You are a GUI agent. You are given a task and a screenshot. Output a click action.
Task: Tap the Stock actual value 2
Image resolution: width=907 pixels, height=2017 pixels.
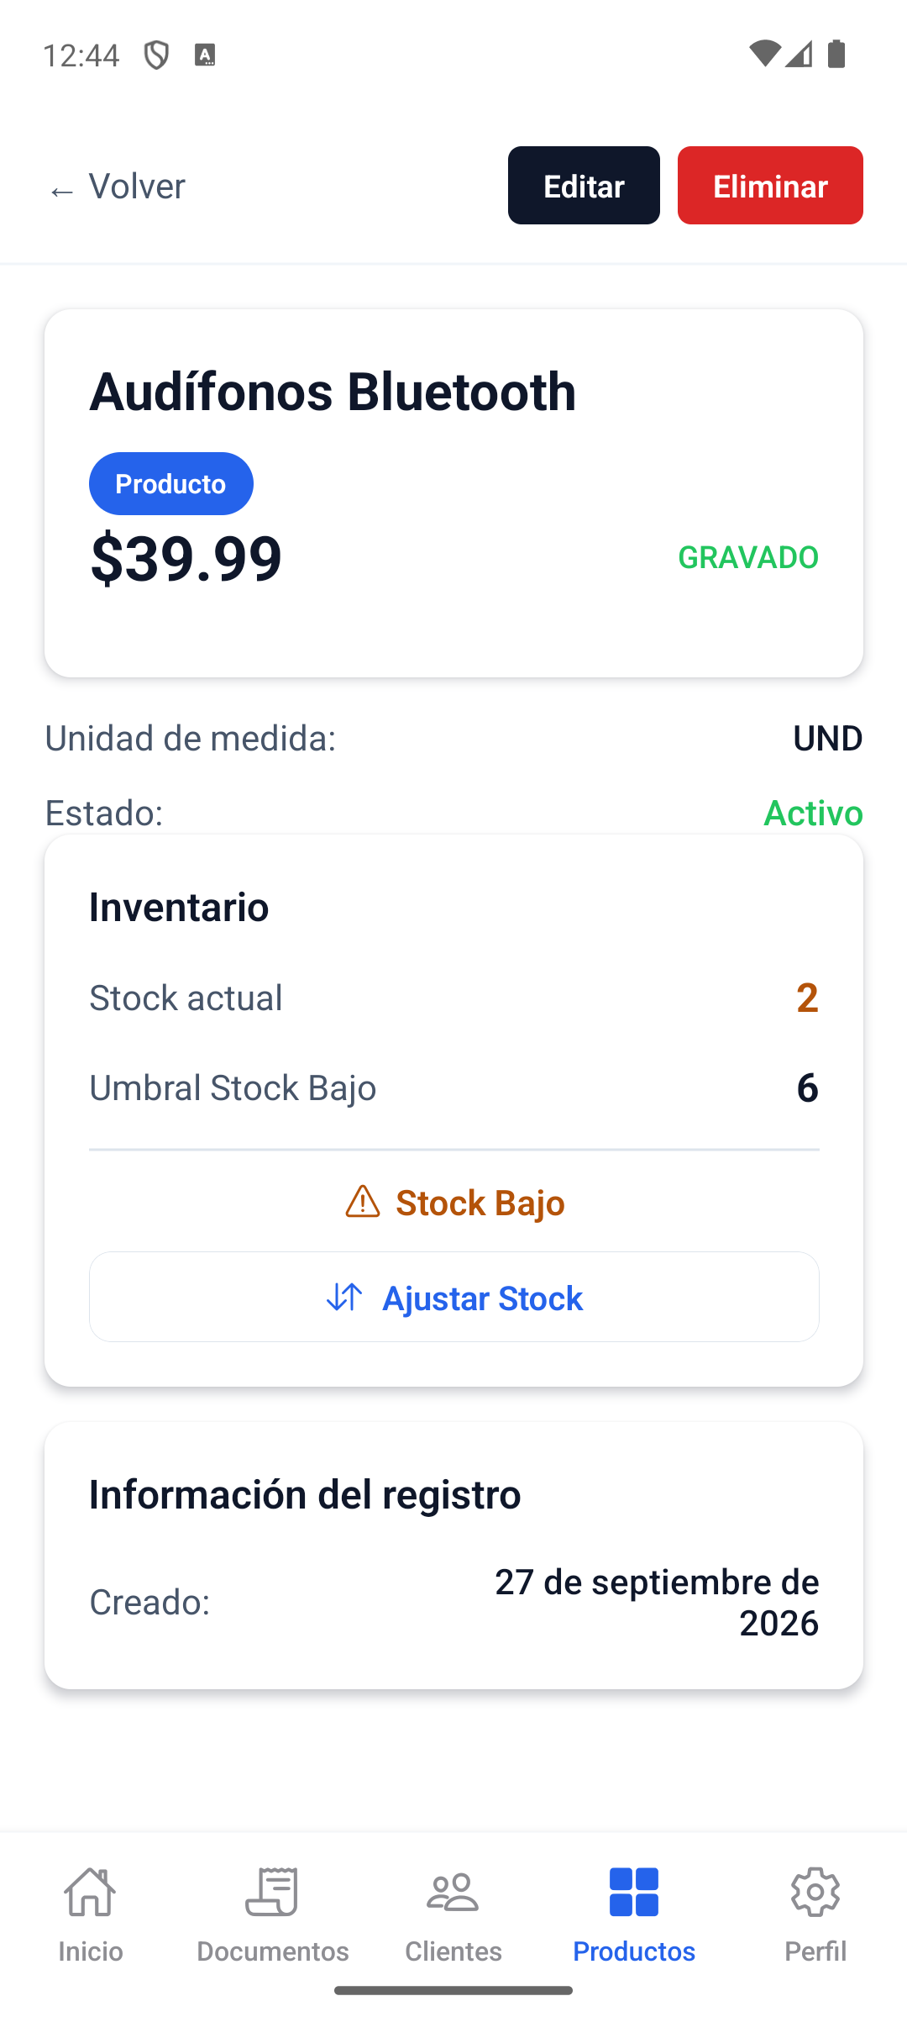click(807, 998)
